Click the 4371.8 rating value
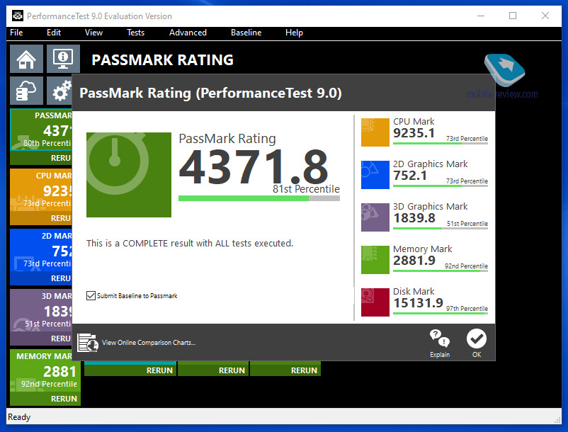 (x=254, y=167)
